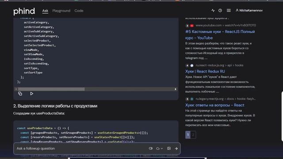Image resolution: width=283 pixels, height=159 pixels.
Task: Click heading 2. Выделение логики работы с продуктами
Action: (55, 106)
